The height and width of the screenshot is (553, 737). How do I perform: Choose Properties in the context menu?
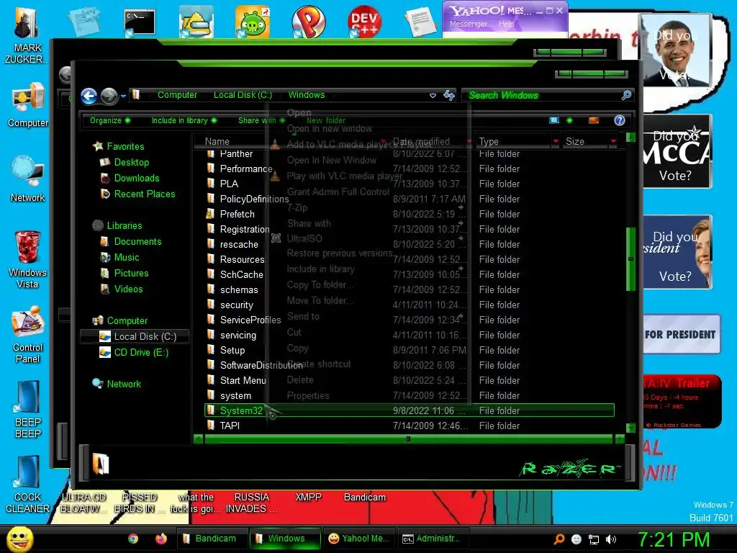tap(308, 395)
